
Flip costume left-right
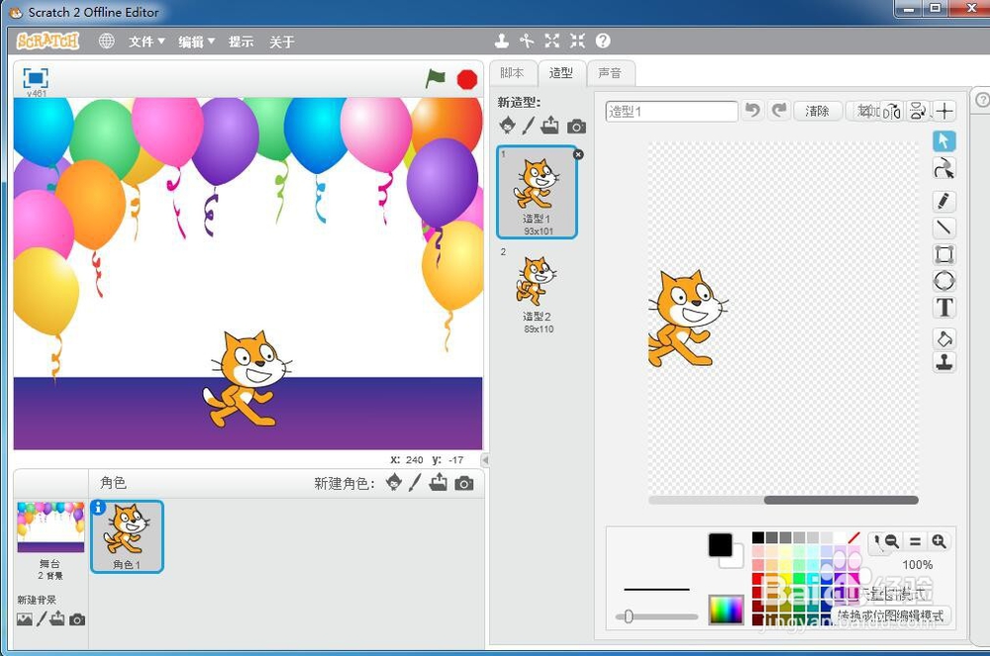point(892,112)
